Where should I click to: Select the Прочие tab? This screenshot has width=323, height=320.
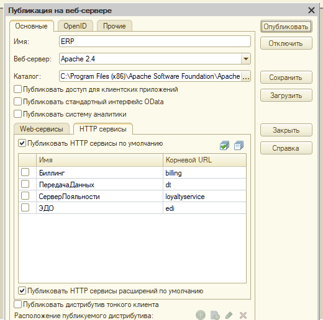point(114,26)
